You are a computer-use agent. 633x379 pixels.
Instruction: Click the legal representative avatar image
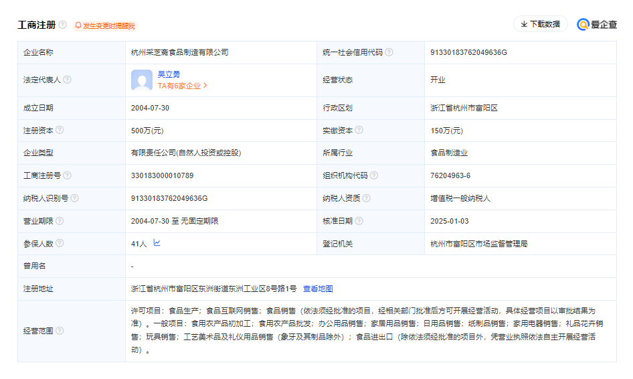click(142, 80)
